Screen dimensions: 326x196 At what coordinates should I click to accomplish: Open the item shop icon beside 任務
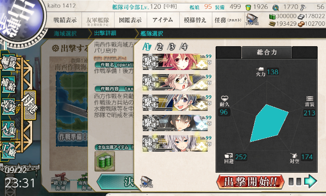point(252,20)
